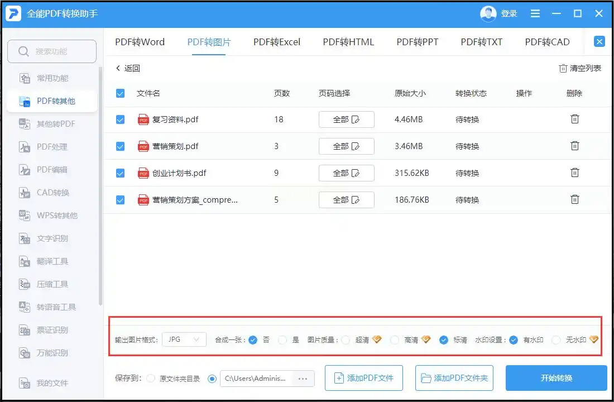Open 其他转PDF in the sidebar
The width and height of the screenshot is (614, 402).
click(52, 124)
